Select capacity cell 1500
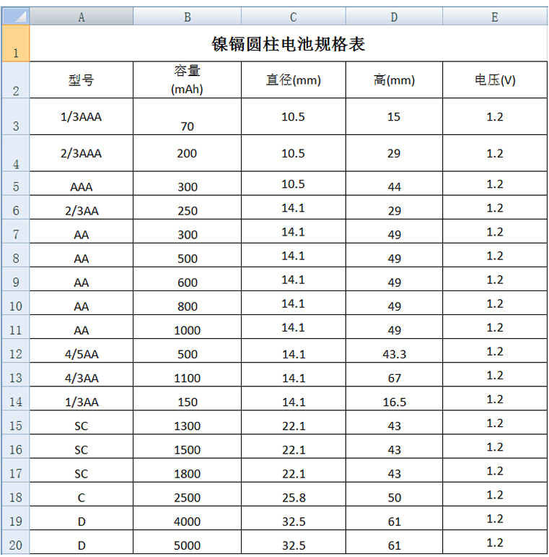This screenshot has width=549, height=557. 188,446
